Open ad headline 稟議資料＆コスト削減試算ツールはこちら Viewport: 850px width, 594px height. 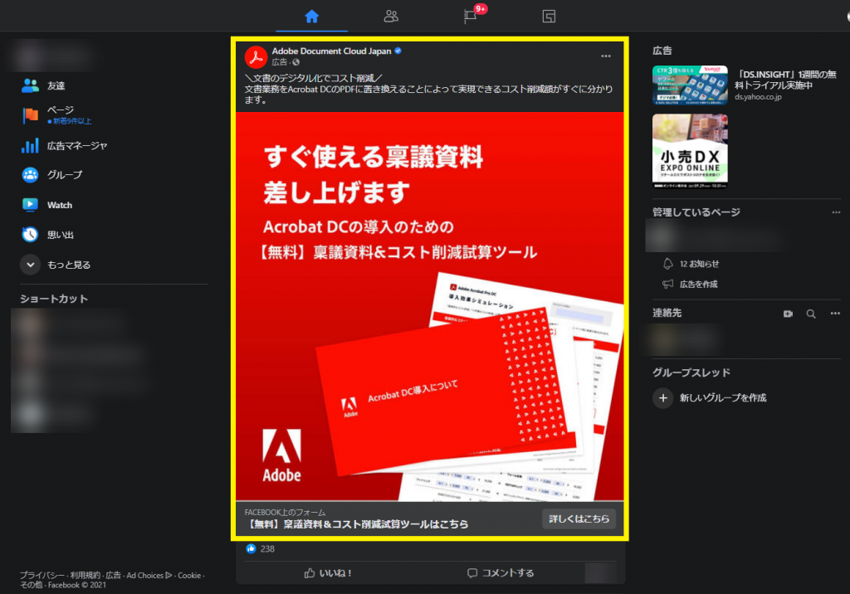[x=358, y=524]
